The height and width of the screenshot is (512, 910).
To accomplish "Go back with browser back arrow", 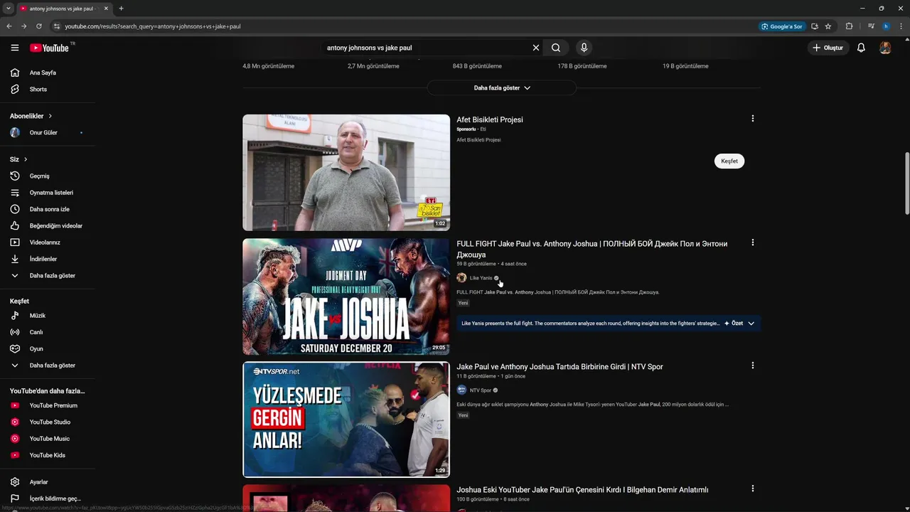I will tap(9, 26).
